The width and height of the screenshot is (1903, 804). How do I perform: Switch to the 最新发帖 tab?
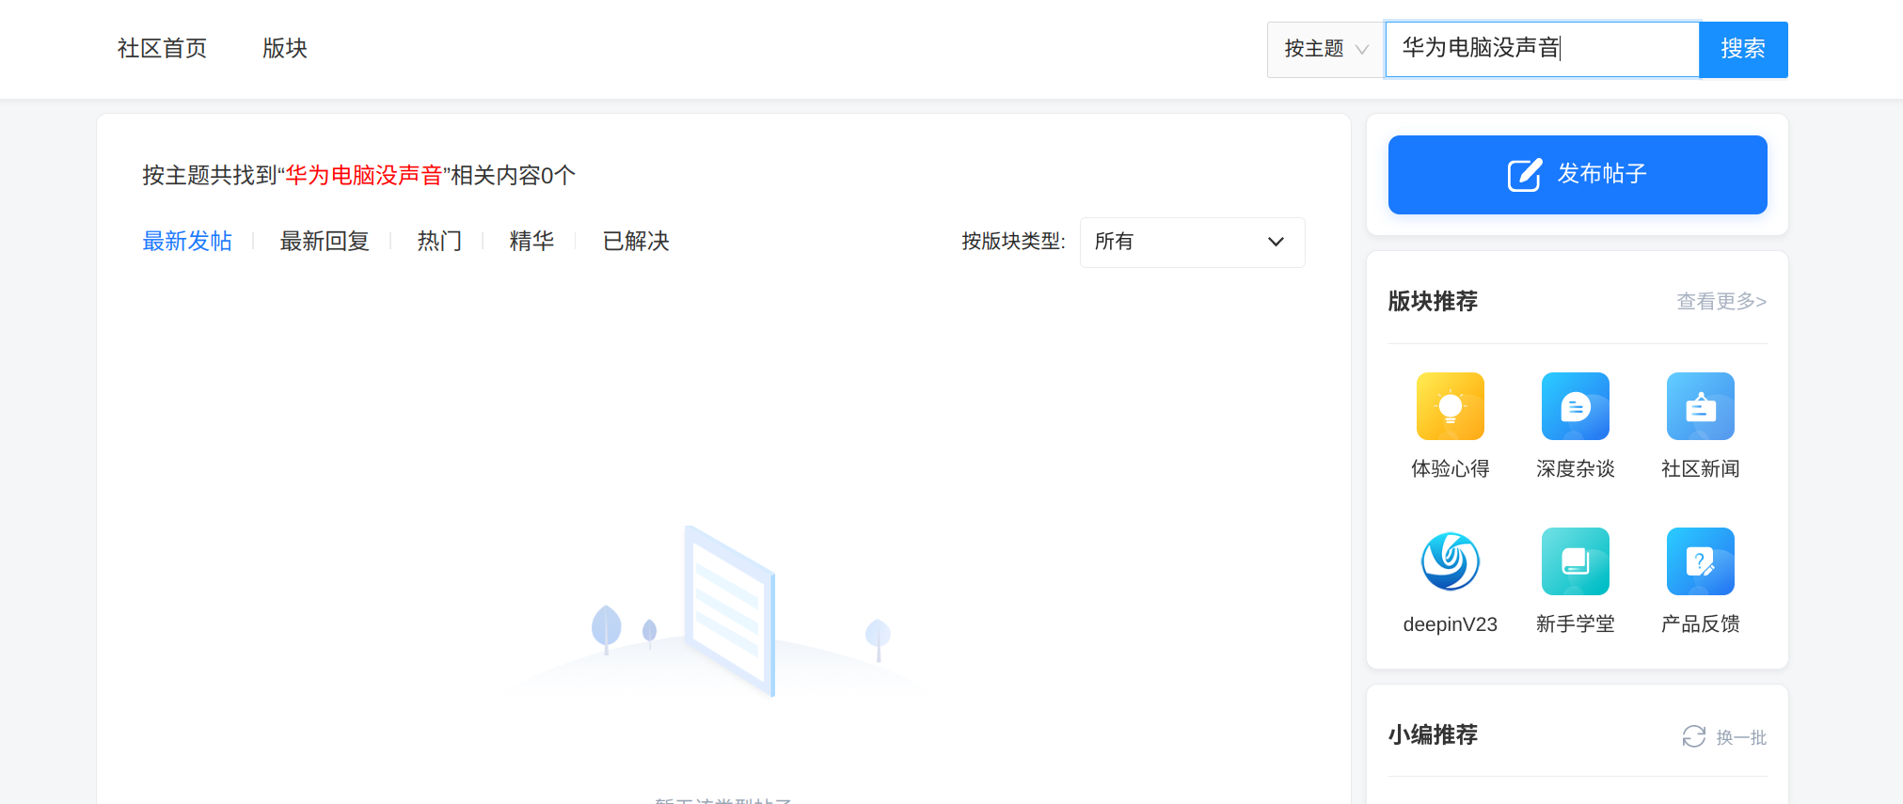tap(187, 242)
